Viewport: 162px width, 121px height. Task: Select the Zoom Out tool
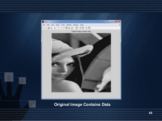61,28
